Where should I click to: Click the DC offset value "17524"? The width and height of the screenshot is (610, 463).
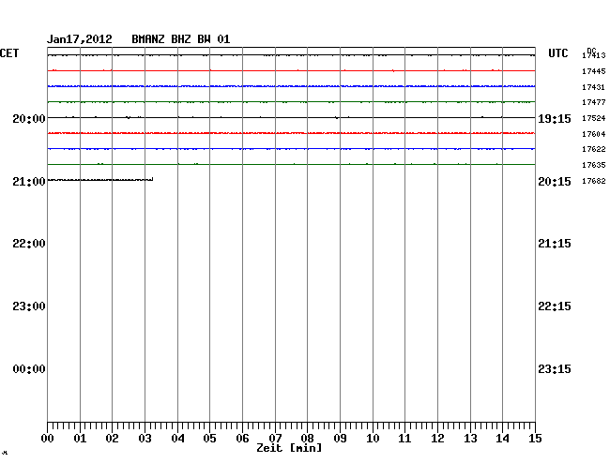coord(594,118)
